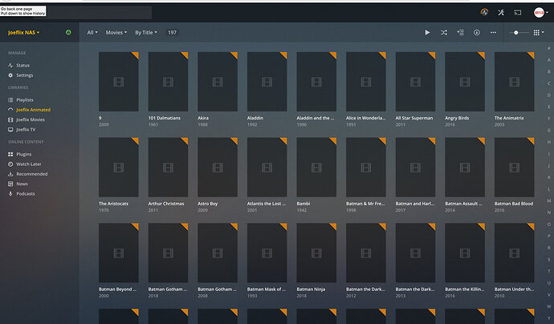Open the user account avatar menu
The width and height of the screenshot is (554, 324).
pos(540,13)
